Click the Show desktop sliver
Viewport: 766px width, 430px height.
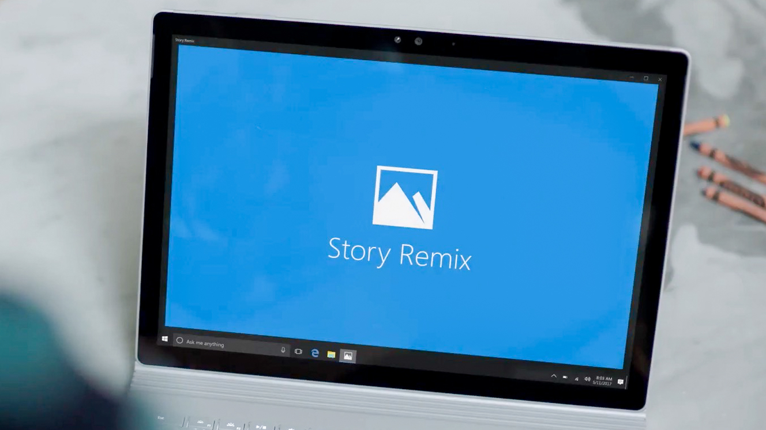pos(626,383)
